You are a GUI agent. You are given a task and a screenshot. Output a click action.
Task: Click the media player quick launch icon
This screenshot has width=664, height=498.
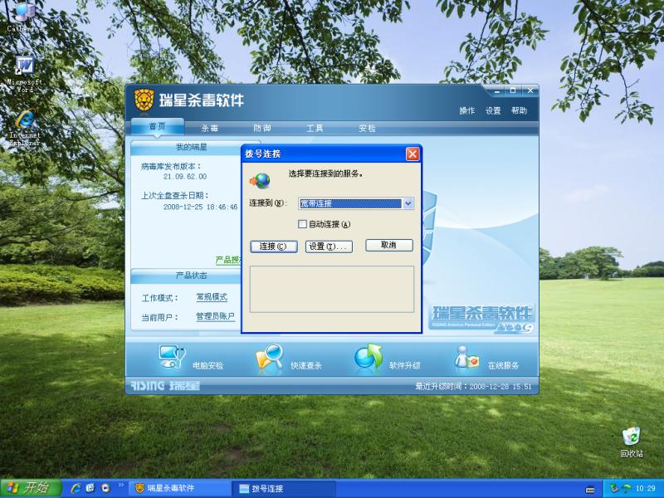(105, 488)
